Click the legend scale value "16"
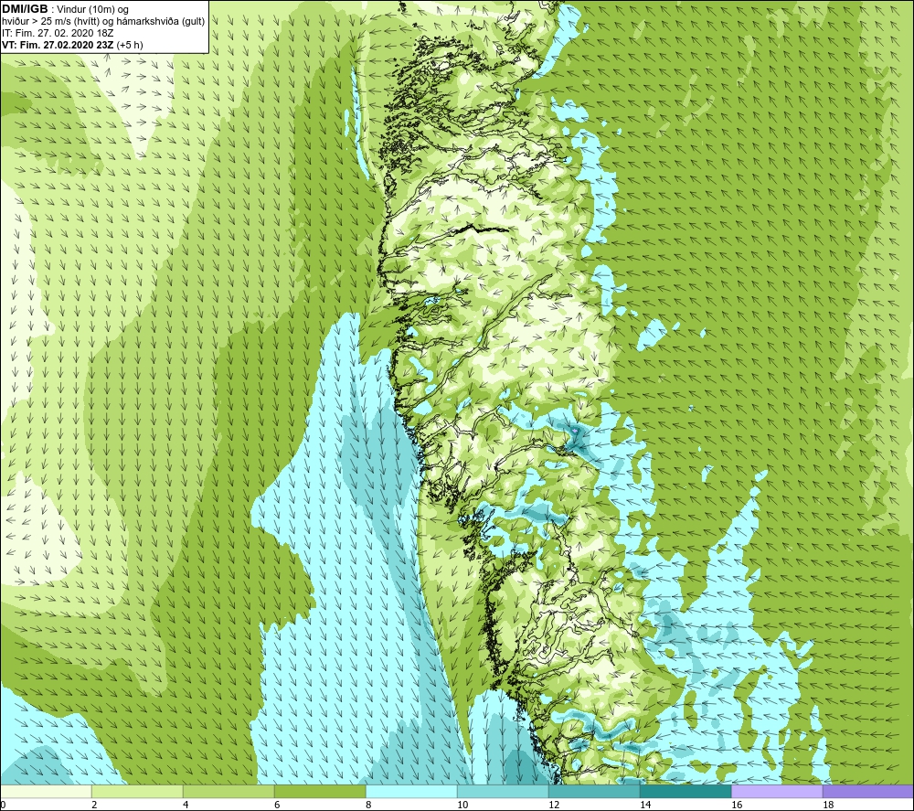 (737, 805)
